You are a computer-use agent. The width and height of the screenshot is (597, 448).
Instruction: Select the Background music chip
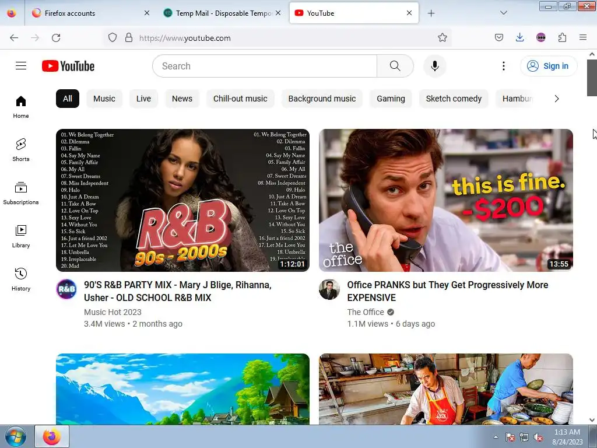322,99
